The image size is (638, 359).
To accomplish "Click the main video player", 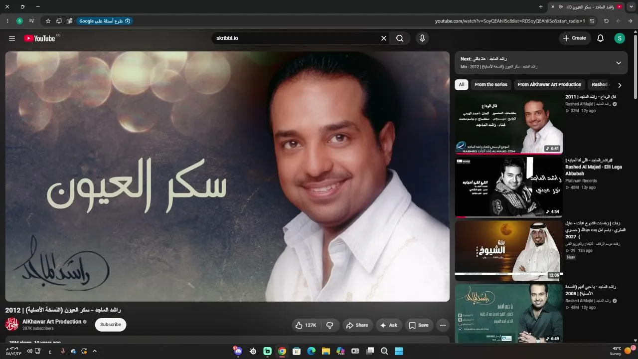I will 227,177.
